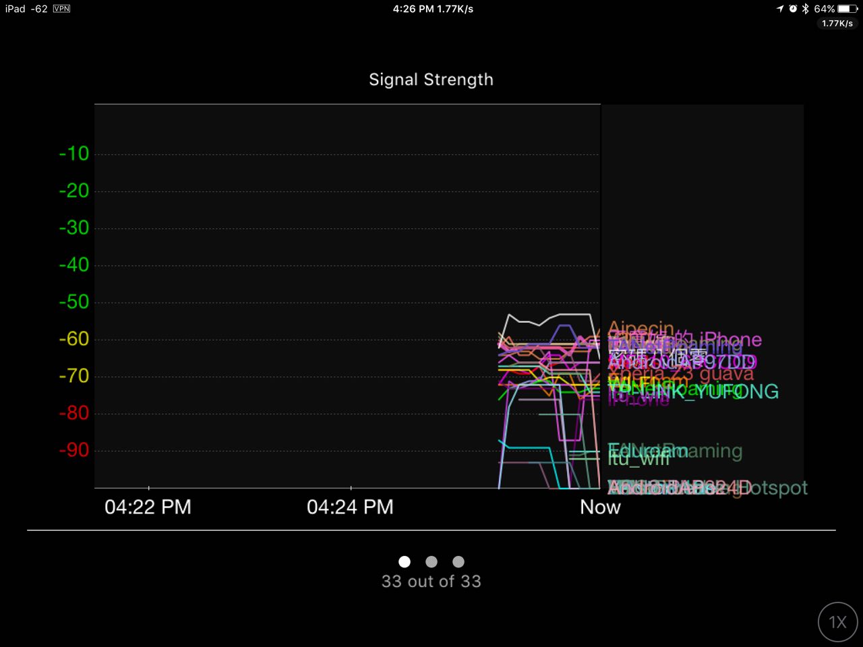Tap the 1X zoom button
863x647 pixels.
coord(837,622)
